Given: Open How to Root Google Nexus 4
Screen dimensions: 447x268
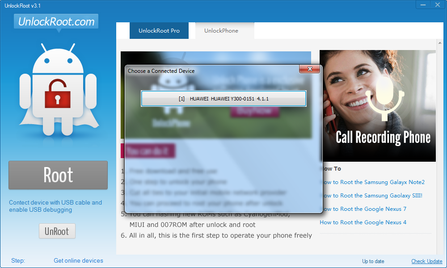Looking at the screenshot, I should 363,222.
